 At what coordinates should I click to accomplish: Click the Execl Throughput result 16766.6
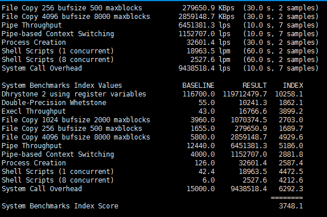[x=253, y=111]
